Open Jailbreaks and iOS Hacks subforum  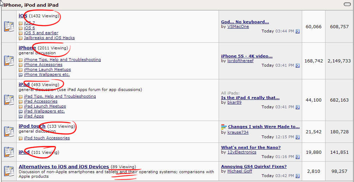point(49,38)
